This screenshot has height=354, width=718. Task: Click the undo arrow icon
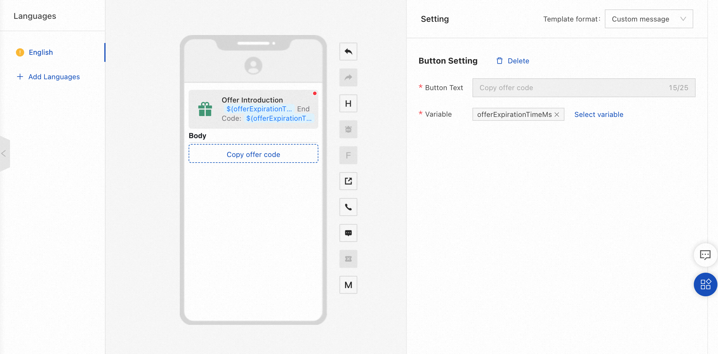348,52
